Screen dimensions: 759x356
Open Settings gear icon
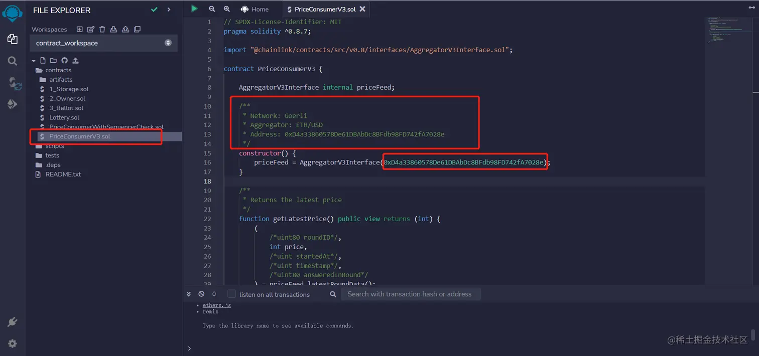13,343
